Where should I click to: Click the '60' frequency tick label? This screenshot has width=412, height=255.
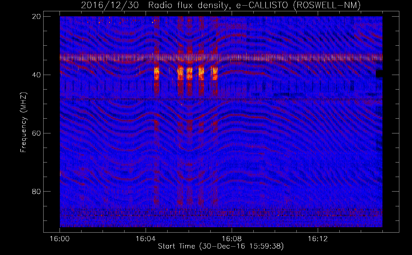click(37, 133)
